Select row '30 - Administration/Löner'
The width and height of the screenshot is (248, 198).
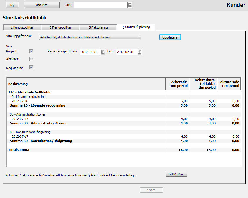(x=124, y=115)
